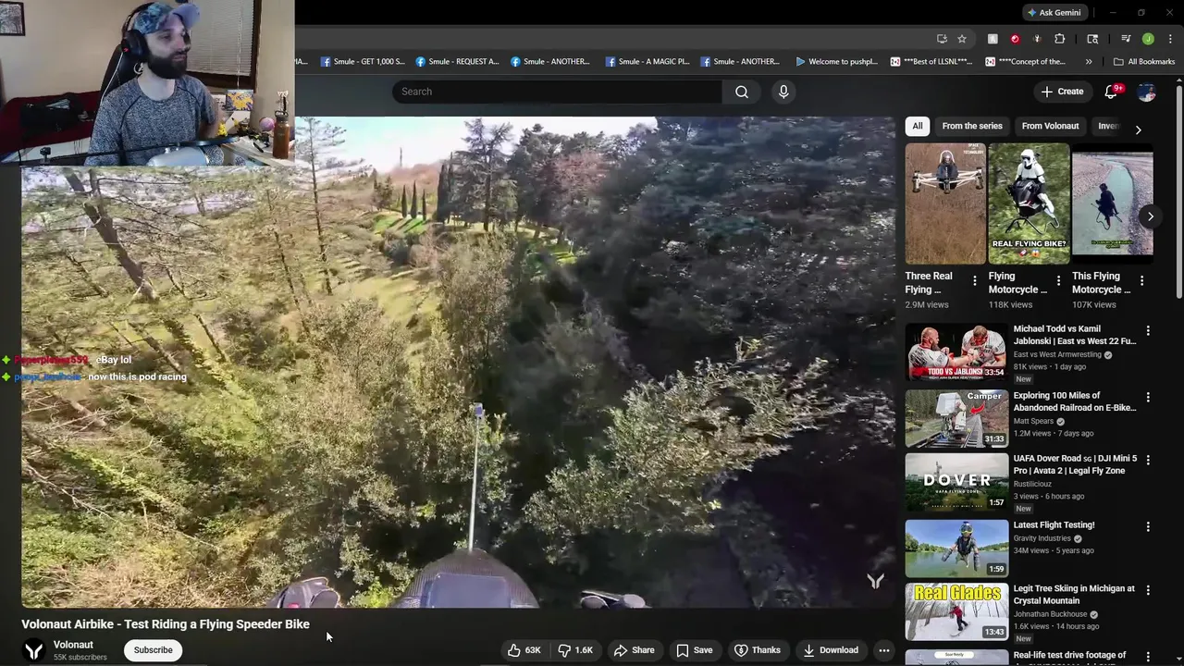Open options for UAFA Dover Road video
Viewport: 1184px width, 666px height.
(x=1148, y=460)
